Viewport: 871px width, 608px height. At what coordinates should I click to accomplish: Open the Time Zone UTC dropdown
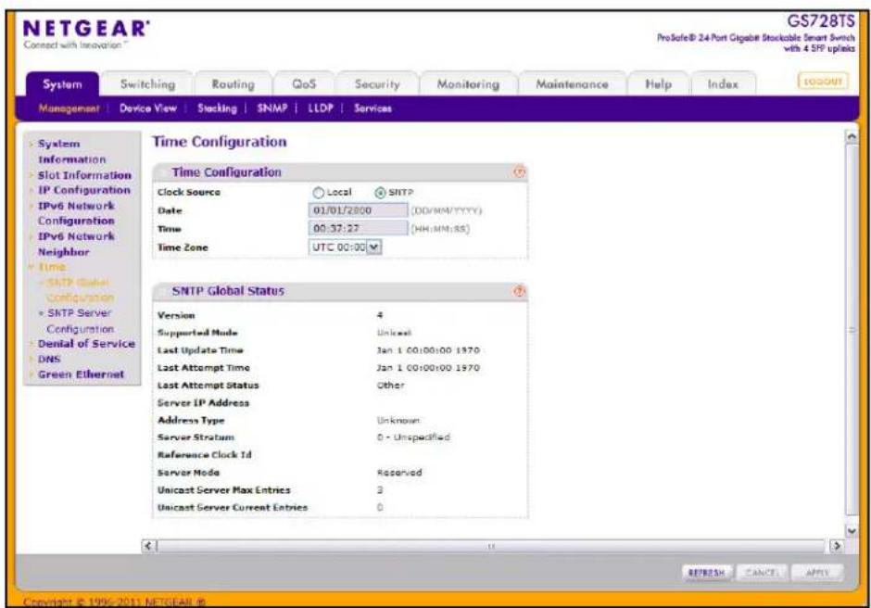tap(345, 247)
